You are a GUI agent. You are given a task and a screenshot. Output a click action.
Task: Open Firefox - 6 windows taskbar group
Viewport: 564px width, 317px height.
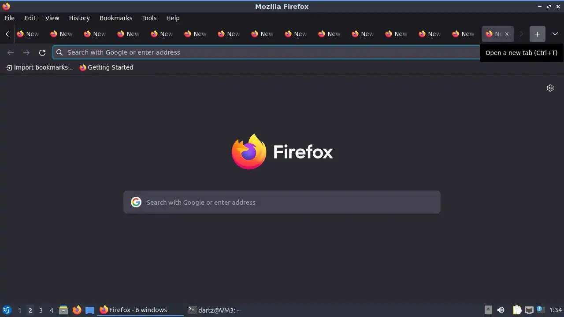pyautogui.click(x=140, y=310)
